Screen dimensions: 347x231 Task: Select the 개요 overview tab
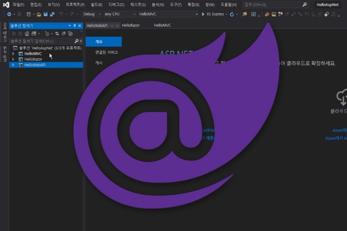point(104,42)
